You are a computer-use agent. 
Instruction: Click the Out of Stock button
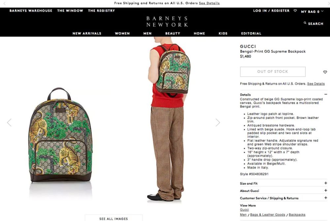pyautogui.click(x=273, y=72)
